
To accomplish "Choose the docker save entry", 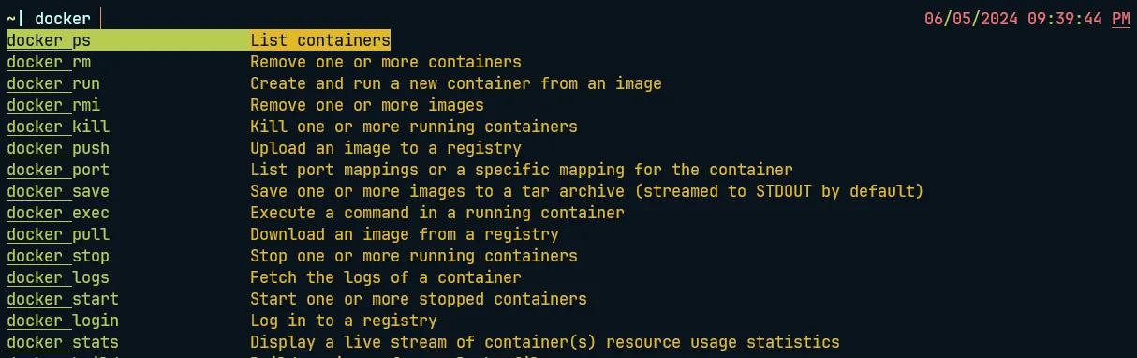I will pos(58,191).
